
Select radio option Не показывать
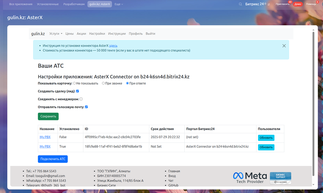74,83
